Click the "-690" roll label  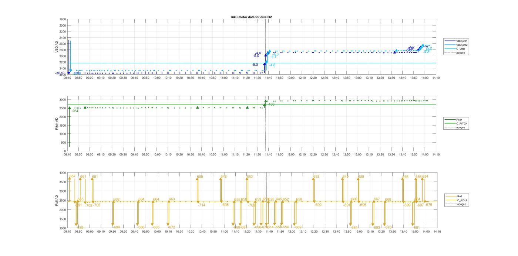[x=318, y=205]
